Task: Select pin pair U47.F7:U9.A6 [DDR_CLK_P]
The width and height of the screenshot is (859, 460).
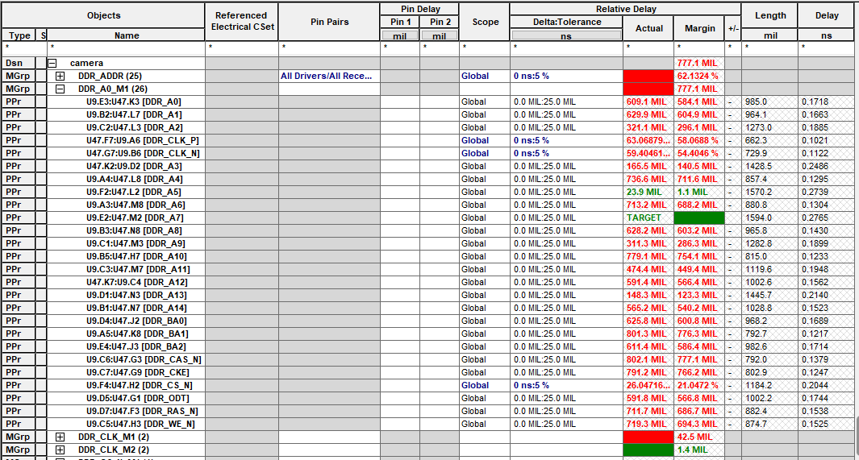Action: (143, 140)
